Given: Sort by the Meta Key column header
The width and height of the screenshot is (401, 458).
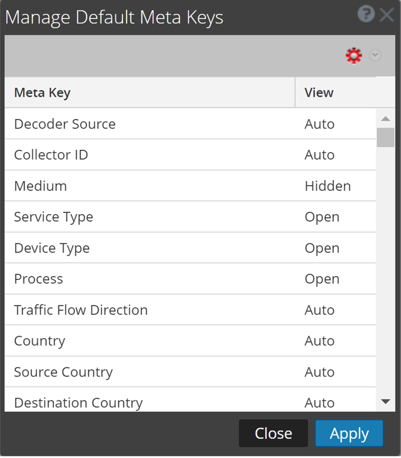Looking at the screenshot, I should pos(42,93).
